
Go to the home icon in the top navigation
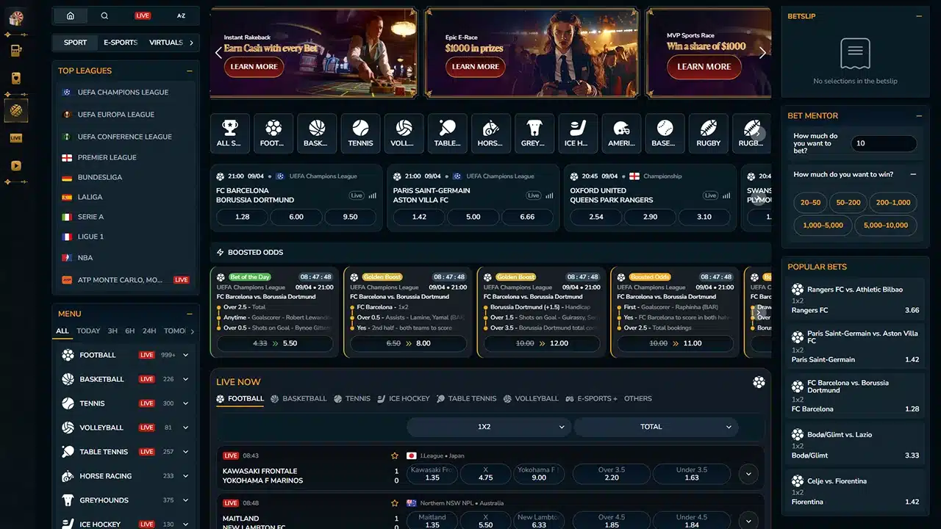click(x=71, y=15)
